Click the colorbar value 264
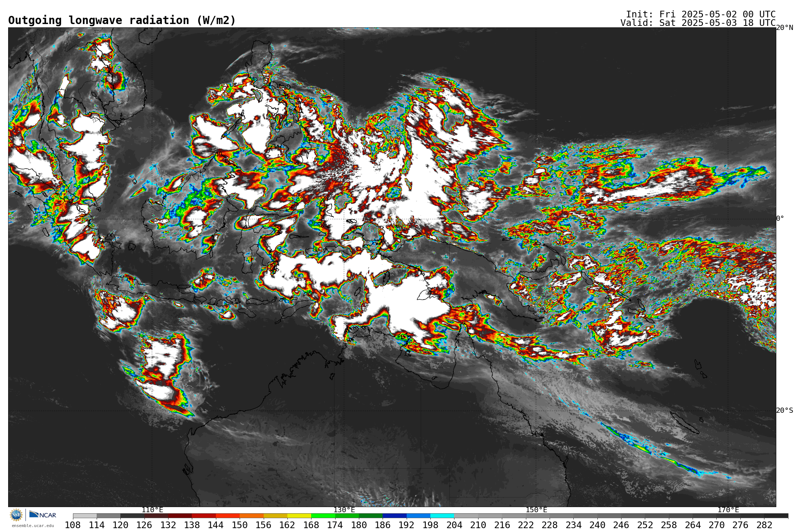 click(x=693, y=525)
